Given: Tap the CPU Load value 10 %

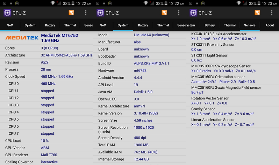Looking at the screenshot, I should [45, 141].
